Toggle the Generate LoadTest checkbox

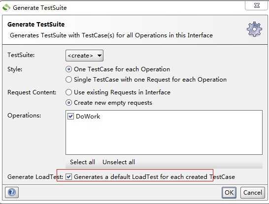[68, 176]
